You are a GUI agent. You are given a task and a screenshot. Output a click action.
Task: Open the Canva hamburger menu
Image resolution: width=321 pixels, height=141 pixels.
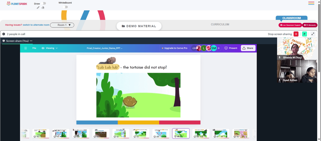tap(26, 48)
